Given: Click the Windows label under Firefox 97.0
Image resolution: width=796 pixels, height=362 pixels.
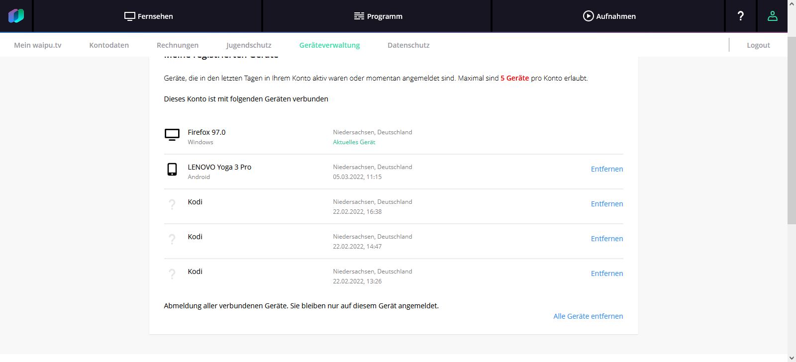Looking at the screenshot, I should coord(200,142).
